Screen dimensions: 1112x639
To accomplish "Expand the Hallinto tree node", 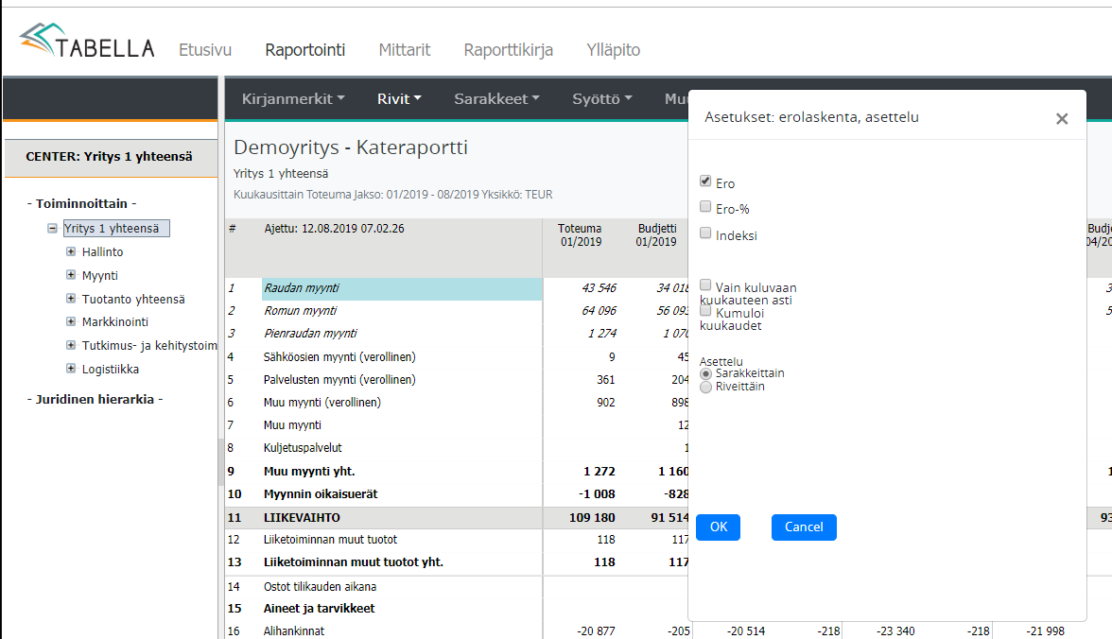I will 71,251.
